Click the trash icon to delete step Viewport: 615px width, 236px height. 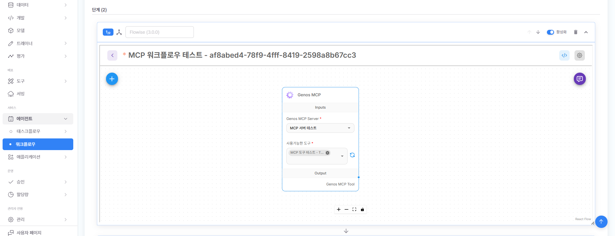[575, 32]
